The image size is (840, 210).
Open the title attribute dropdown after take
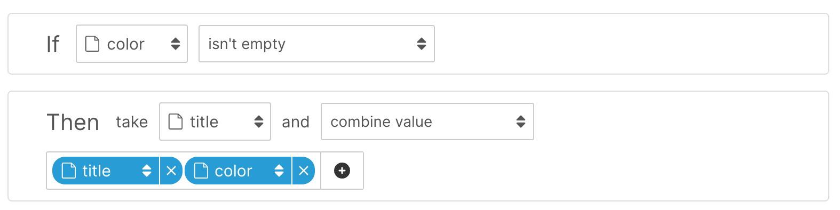point(215,122)
